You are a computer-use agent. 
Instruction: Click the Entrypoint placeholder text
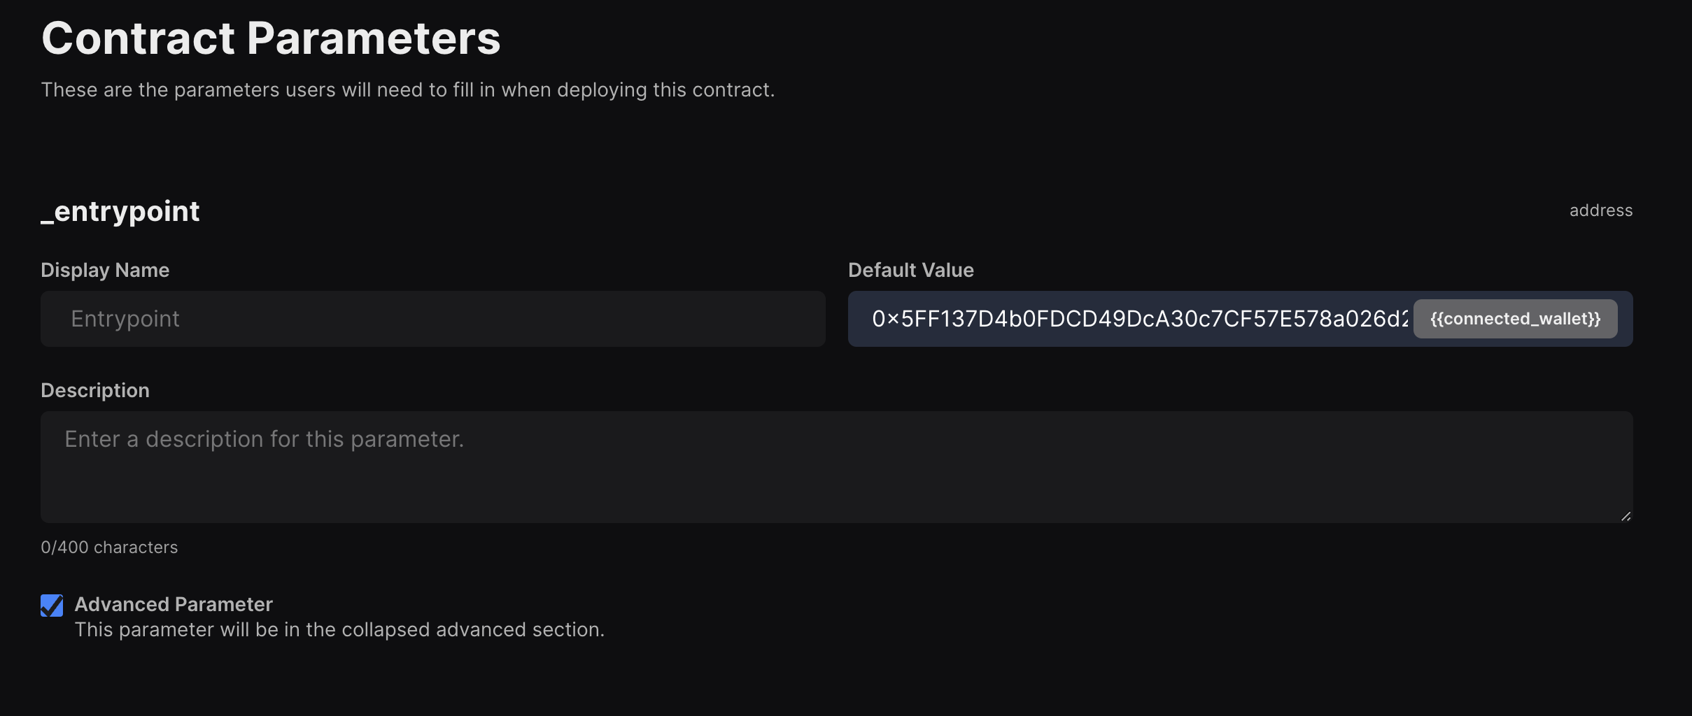(x=125, y=319)
